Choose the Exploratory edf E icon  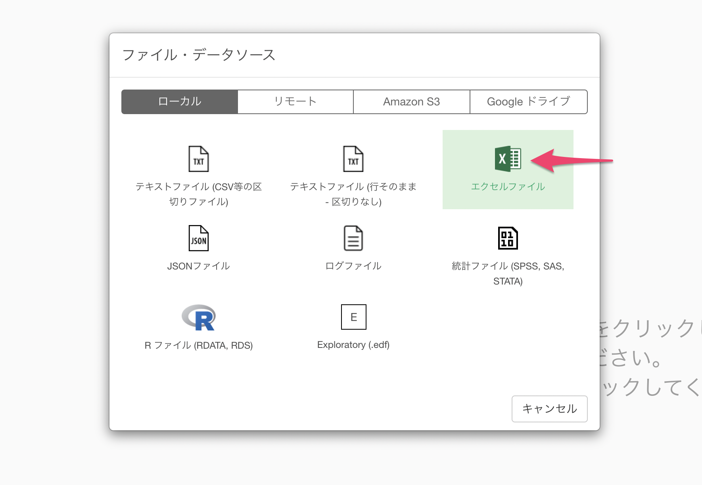click(353, 317)
